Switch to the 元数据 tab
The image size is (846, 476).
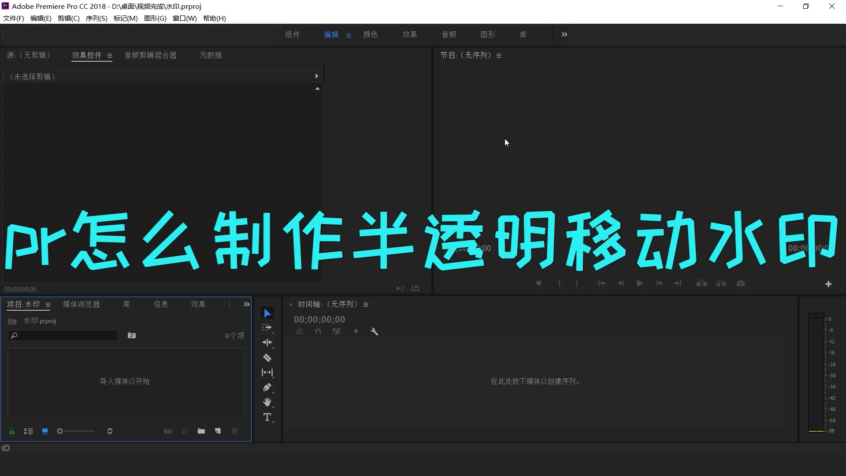(211, 55)
